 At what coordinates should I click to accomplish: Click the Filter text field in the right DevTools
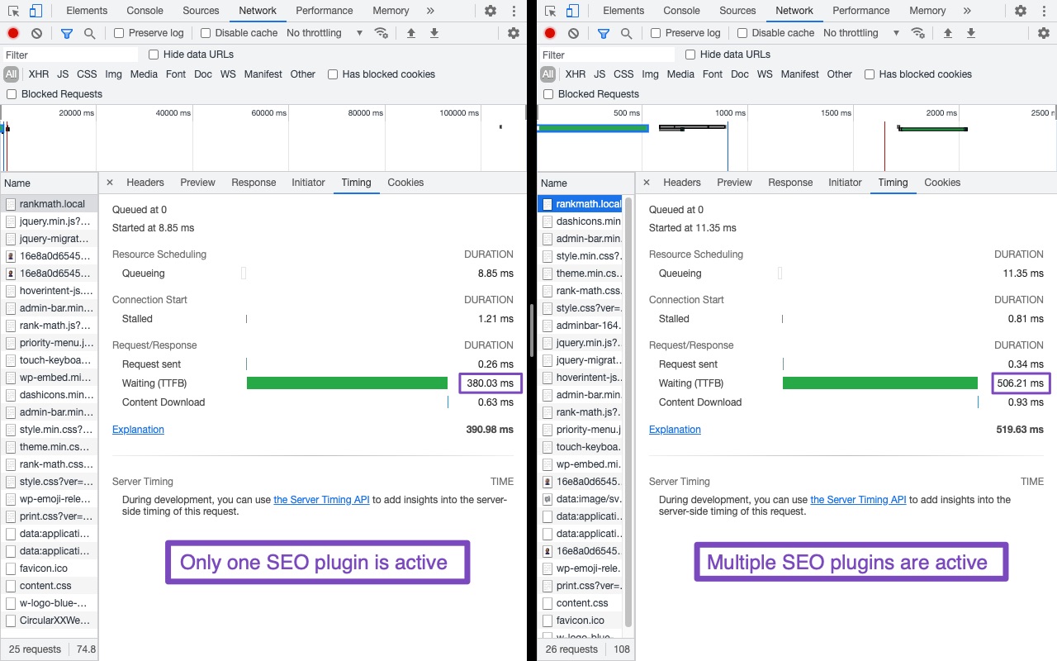[x=606, y=55]
